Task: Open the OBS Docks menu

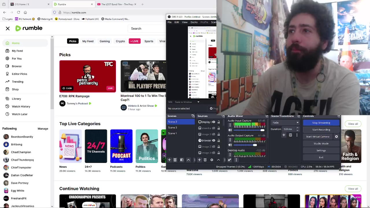Action: click(x=194, y=22)
